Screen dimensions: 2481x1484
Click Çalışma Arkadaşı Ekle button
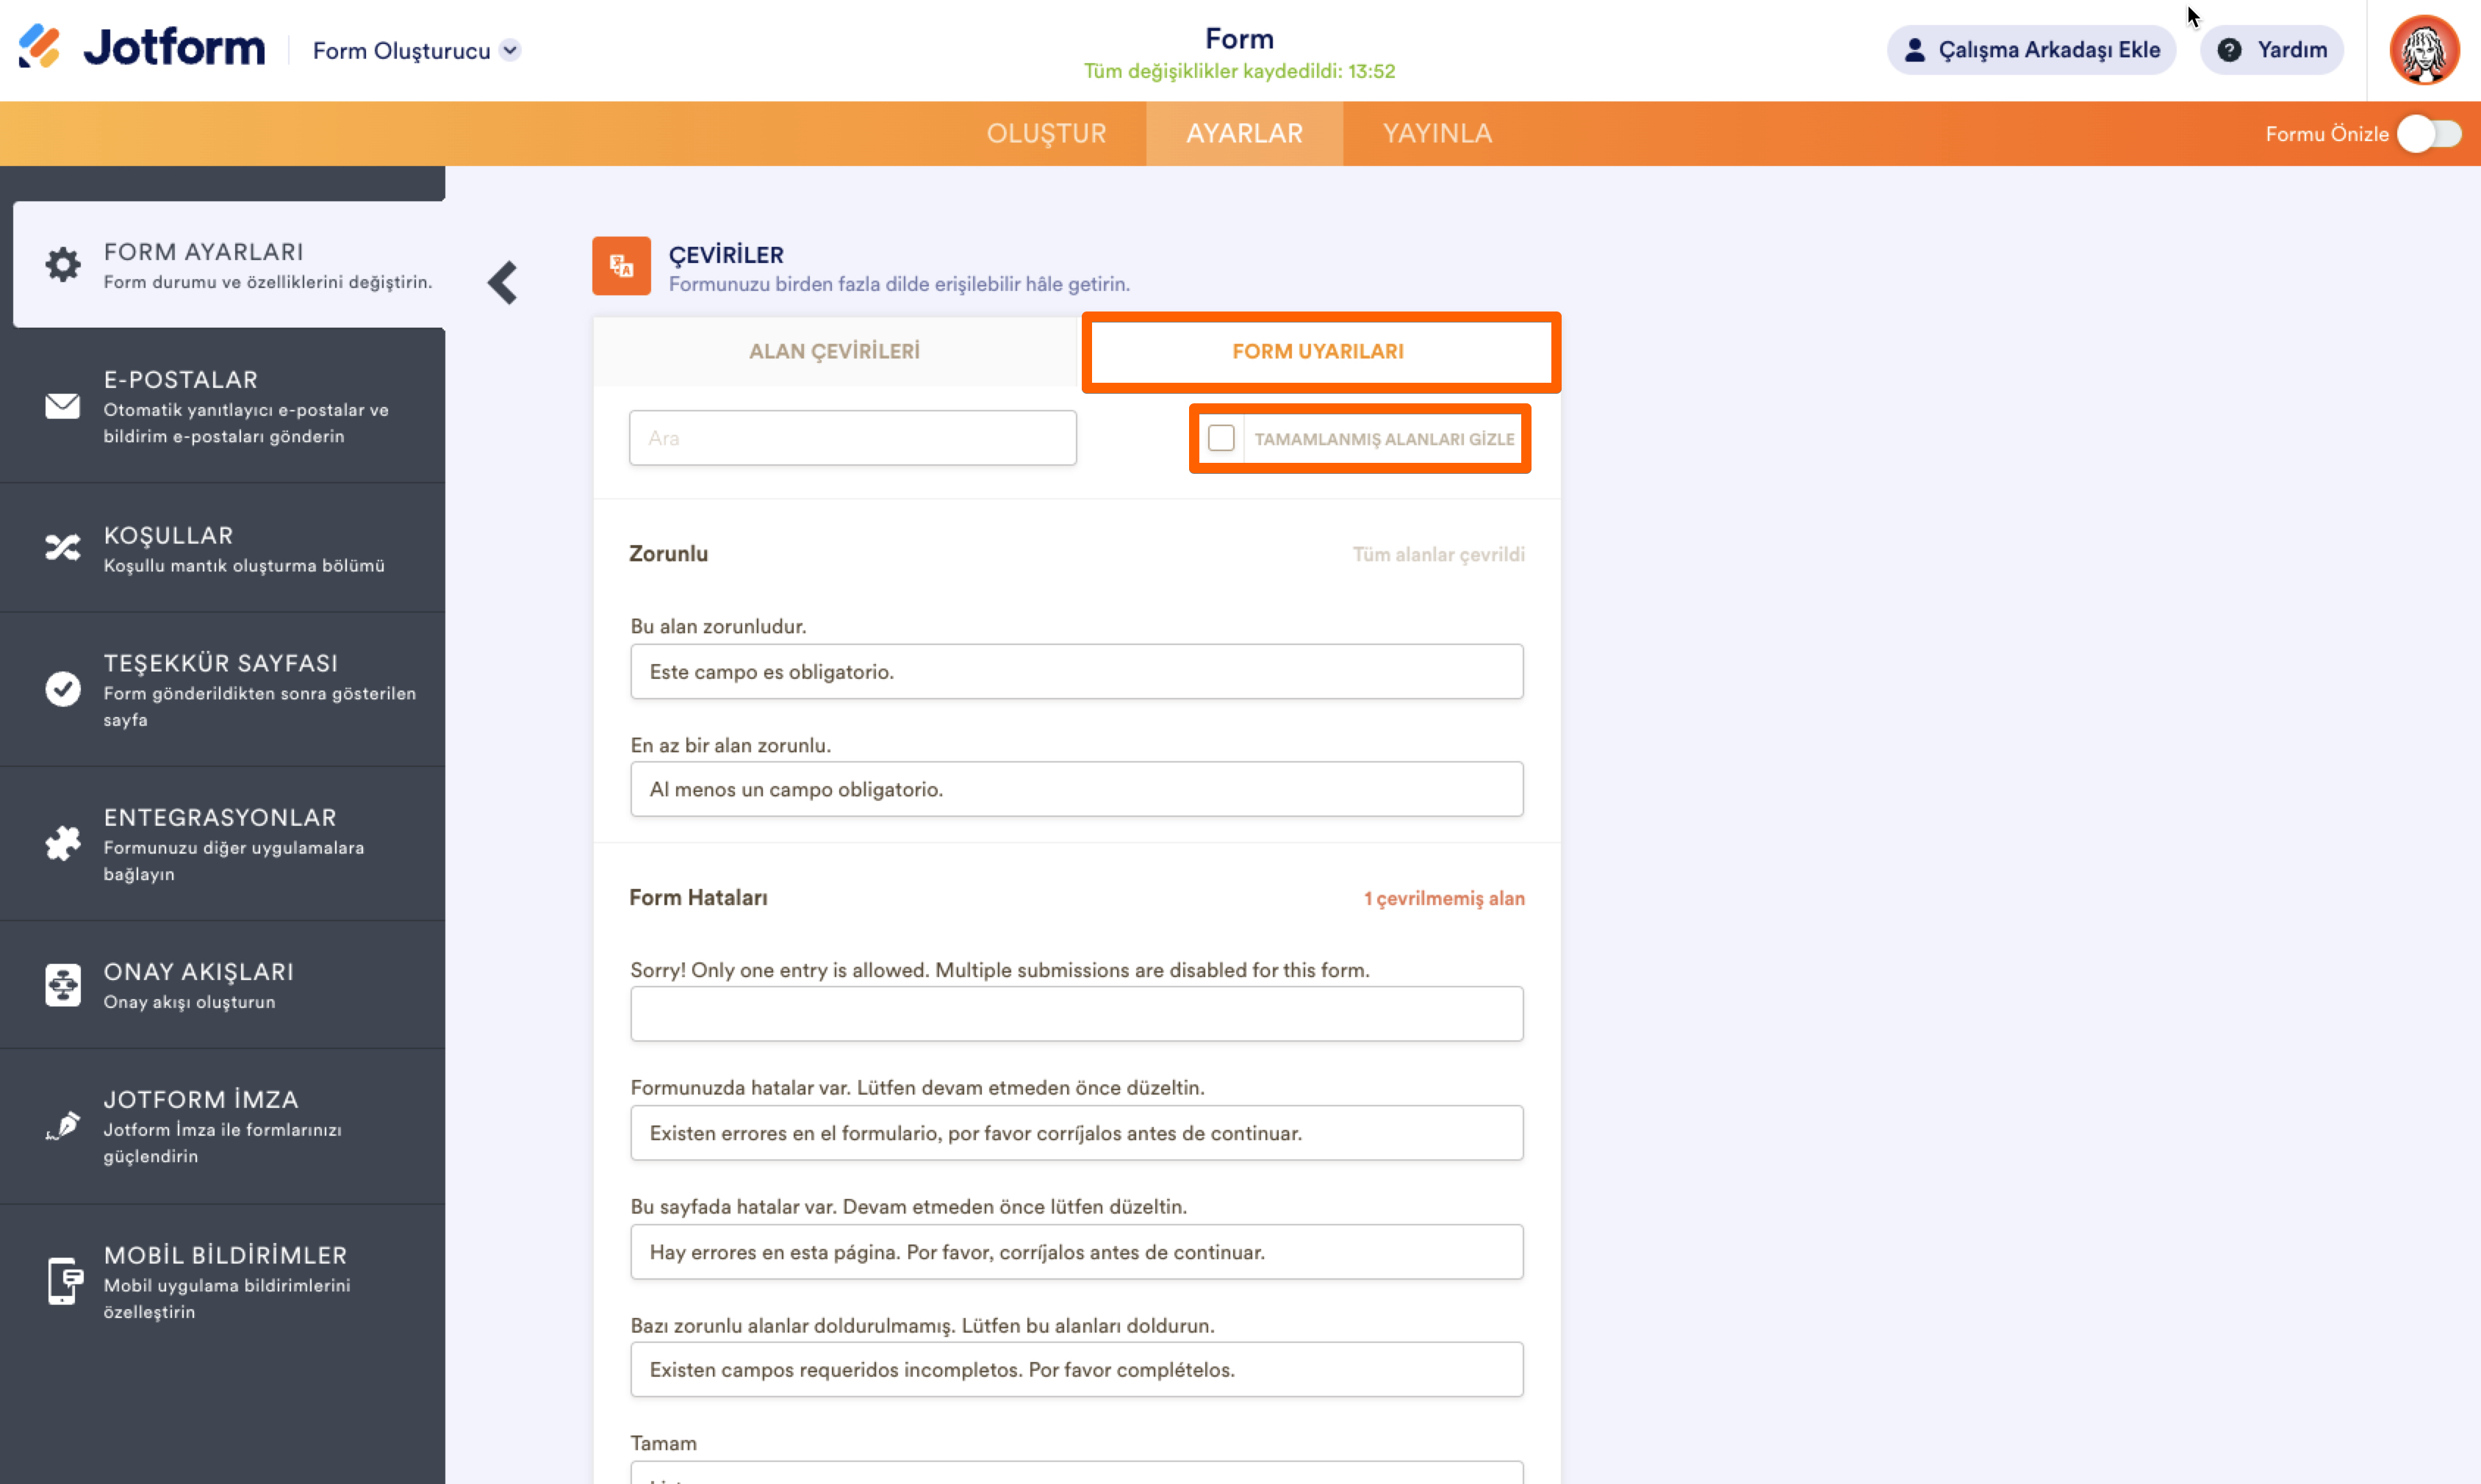pos(2031,50)
